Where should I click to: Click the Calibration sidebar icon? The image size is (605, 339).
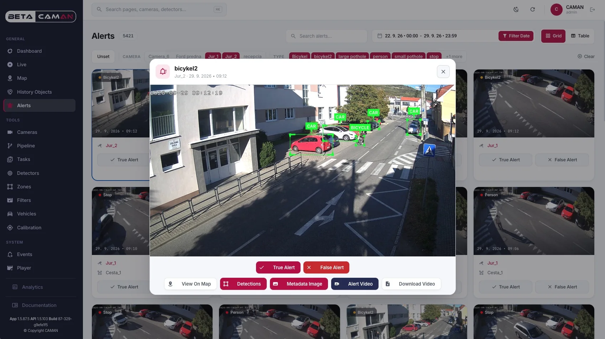point(10,228)
